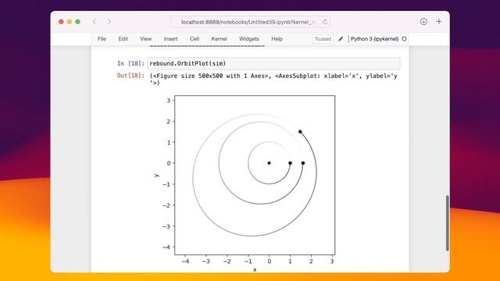The width and height of the screenshot is (500, 281).
Task: Open the Help menu
Action: point(277,39)
